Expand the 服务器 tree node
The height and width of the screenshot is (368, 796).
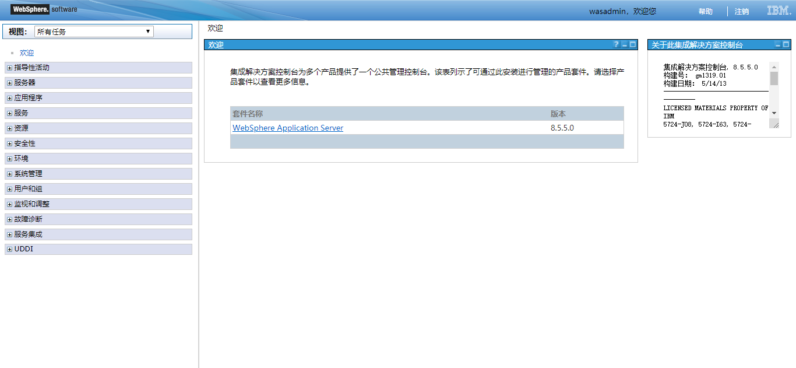[x=9, y=83]
